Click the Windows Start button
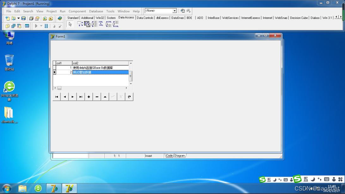Viewport: 345px width, 194px height. (x=7, y=189)
